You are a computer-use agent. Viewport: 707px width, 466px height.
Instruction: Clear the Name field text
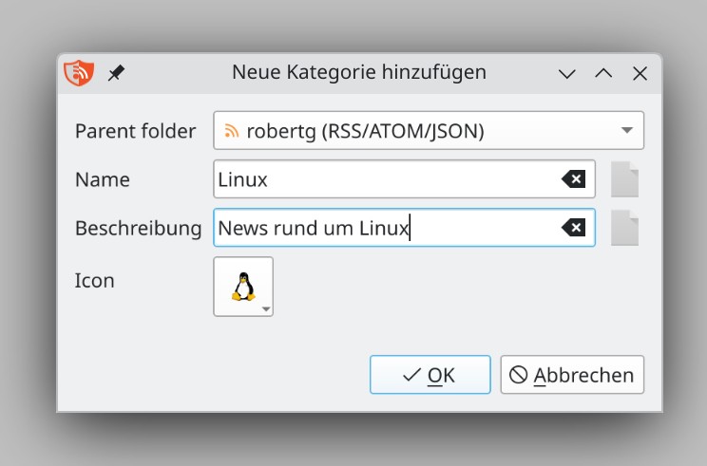point(574,179)
